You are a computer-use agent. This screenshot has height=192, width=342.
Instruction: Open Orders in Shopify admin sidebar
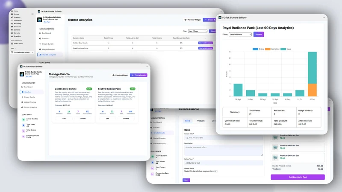click(15, 14)
